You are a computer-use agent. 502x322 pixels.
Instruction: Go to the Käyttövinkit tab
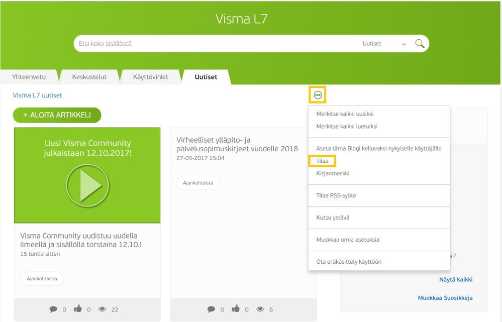click(x=150, y=77)
